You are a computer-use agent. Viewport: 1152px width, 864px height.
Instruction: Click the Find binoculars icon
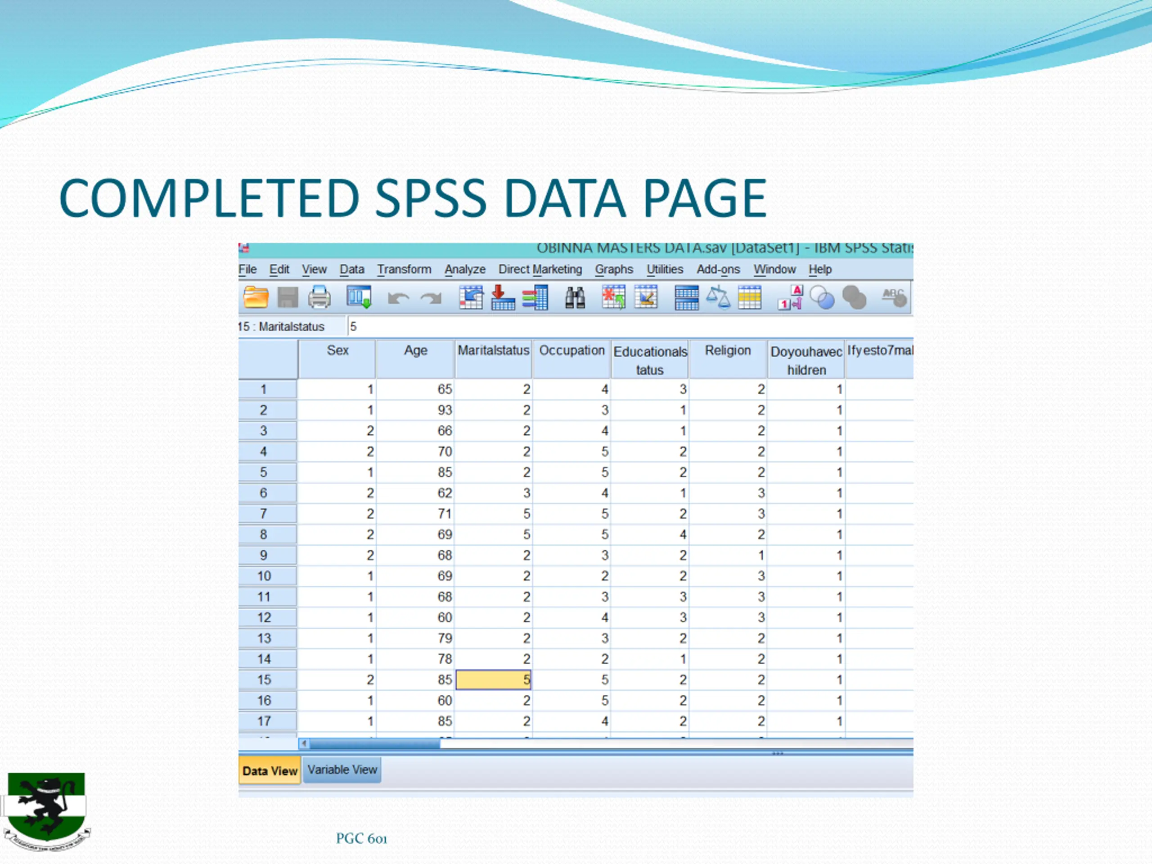pos(575,298)
